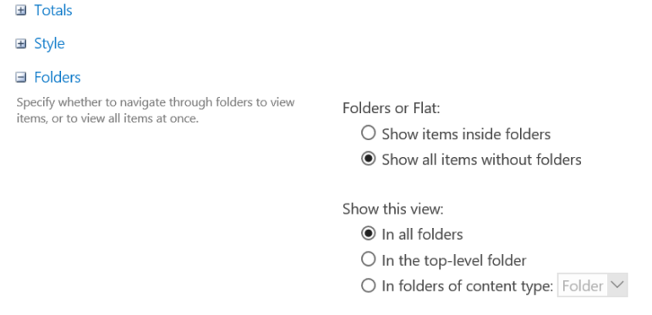The width and height of the screenshot is (652, 315).
Task: Expand the Style section plus icon
Action: click(x=21, y=44)
